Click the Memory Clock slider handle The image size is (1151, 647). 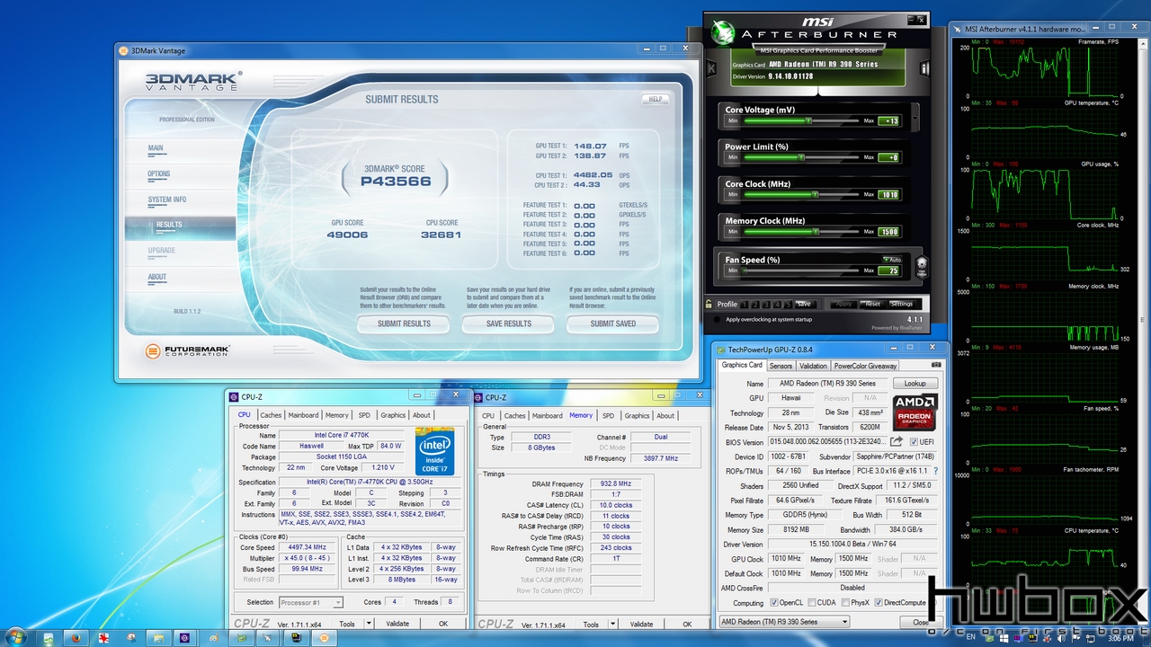816,231
